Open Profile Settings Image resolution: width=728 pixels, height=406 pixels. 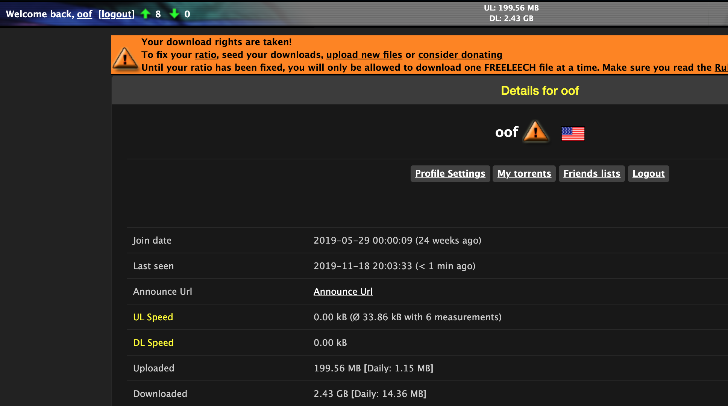450,173
